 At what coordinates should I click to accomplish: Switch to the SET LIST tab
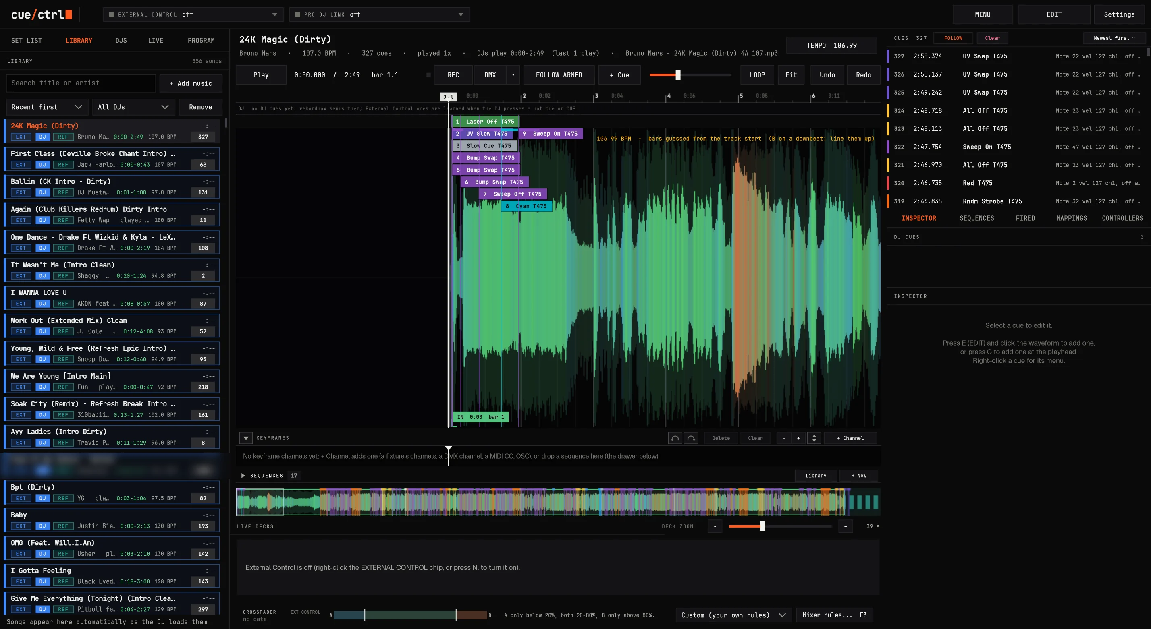[x=26, y=41]
